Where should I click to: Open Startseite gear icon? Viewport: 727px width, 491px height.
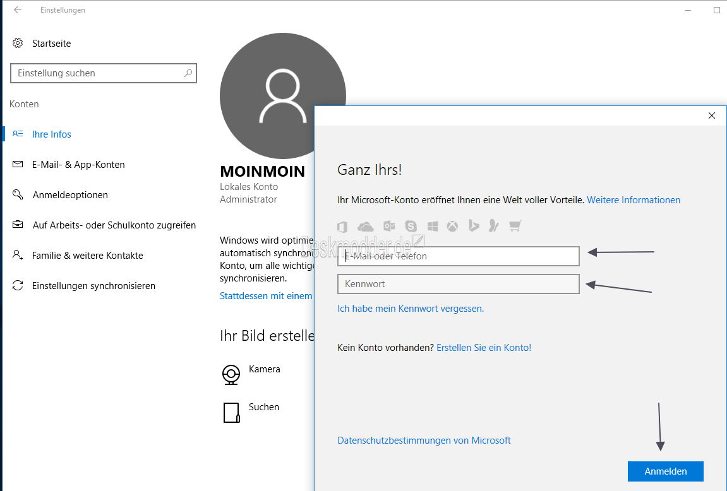[x=18, y=43]
